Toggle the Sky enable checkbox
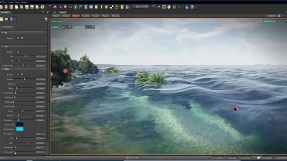 [x=17, y=38]
